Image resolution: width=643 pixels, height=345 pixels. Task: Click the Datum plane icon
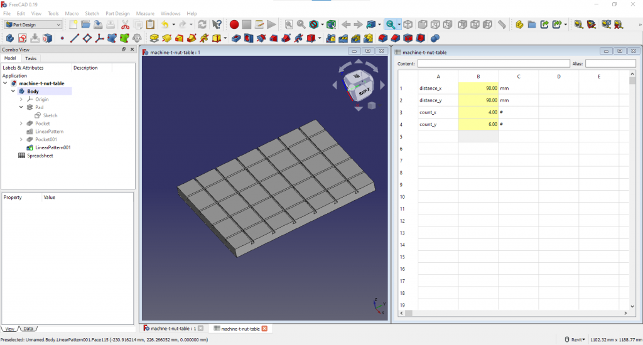point(87,38)
